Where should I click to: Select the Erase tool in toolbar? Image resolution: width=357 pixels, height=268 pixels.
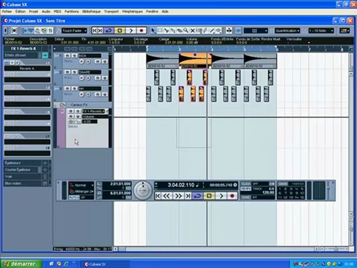click(x=180, y=31)
